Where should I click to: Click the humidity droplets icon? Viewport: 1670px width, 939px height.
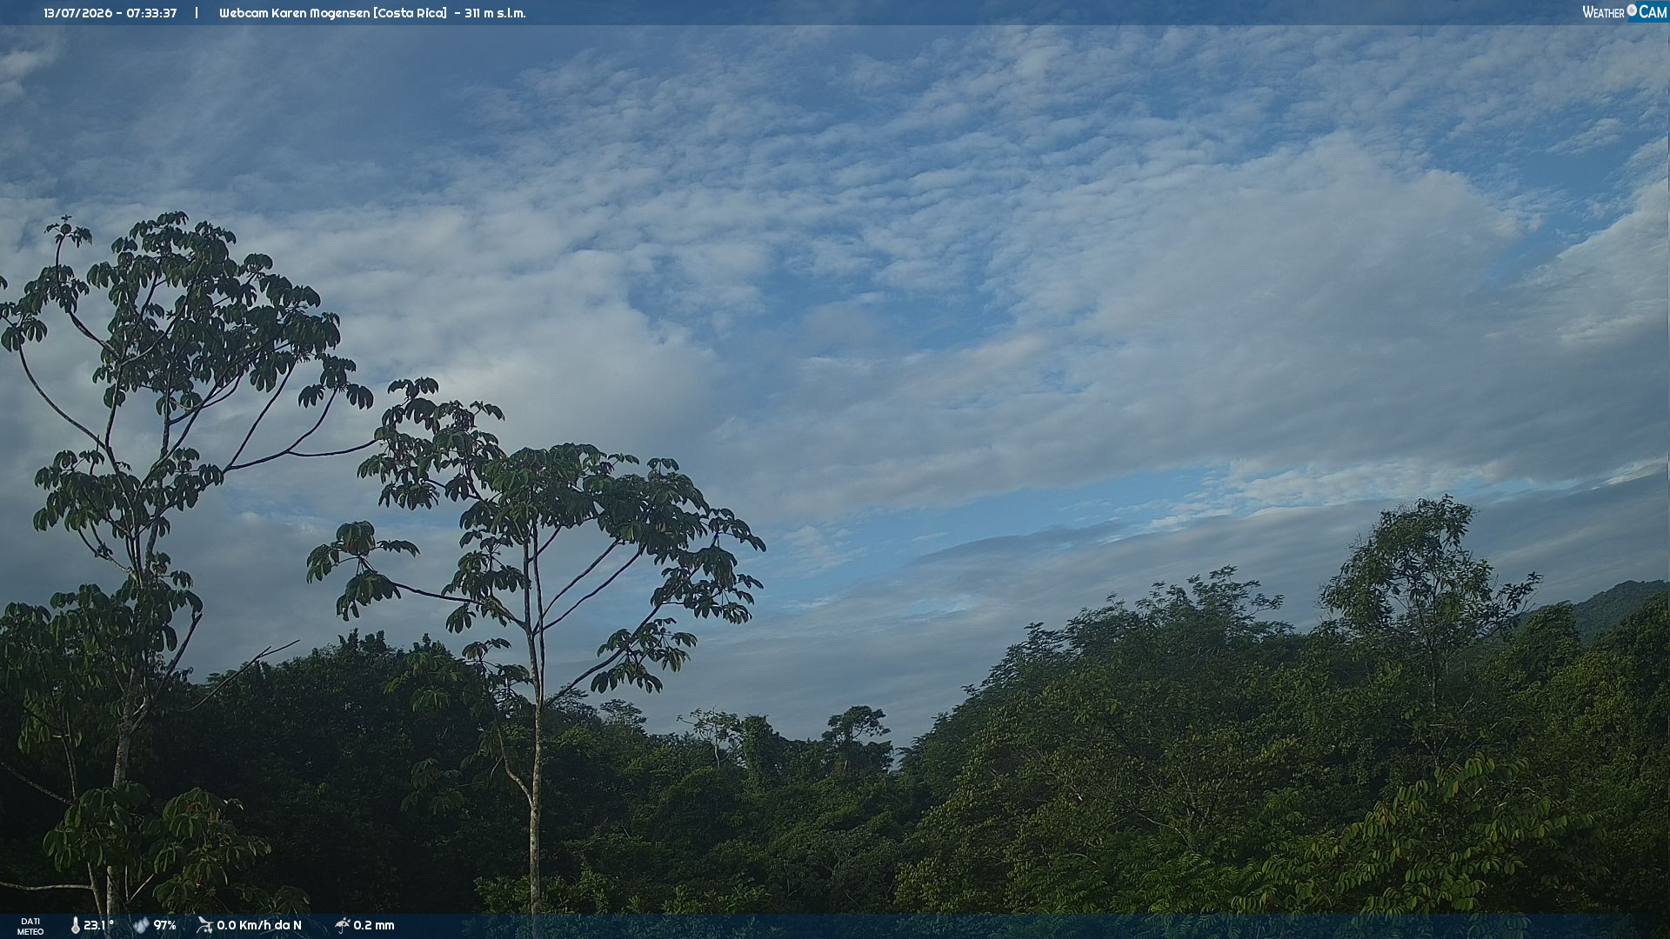[x=141, y=926]
